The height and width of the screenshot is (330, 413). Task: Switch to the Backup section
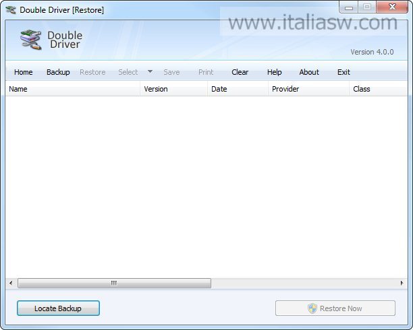58,72
